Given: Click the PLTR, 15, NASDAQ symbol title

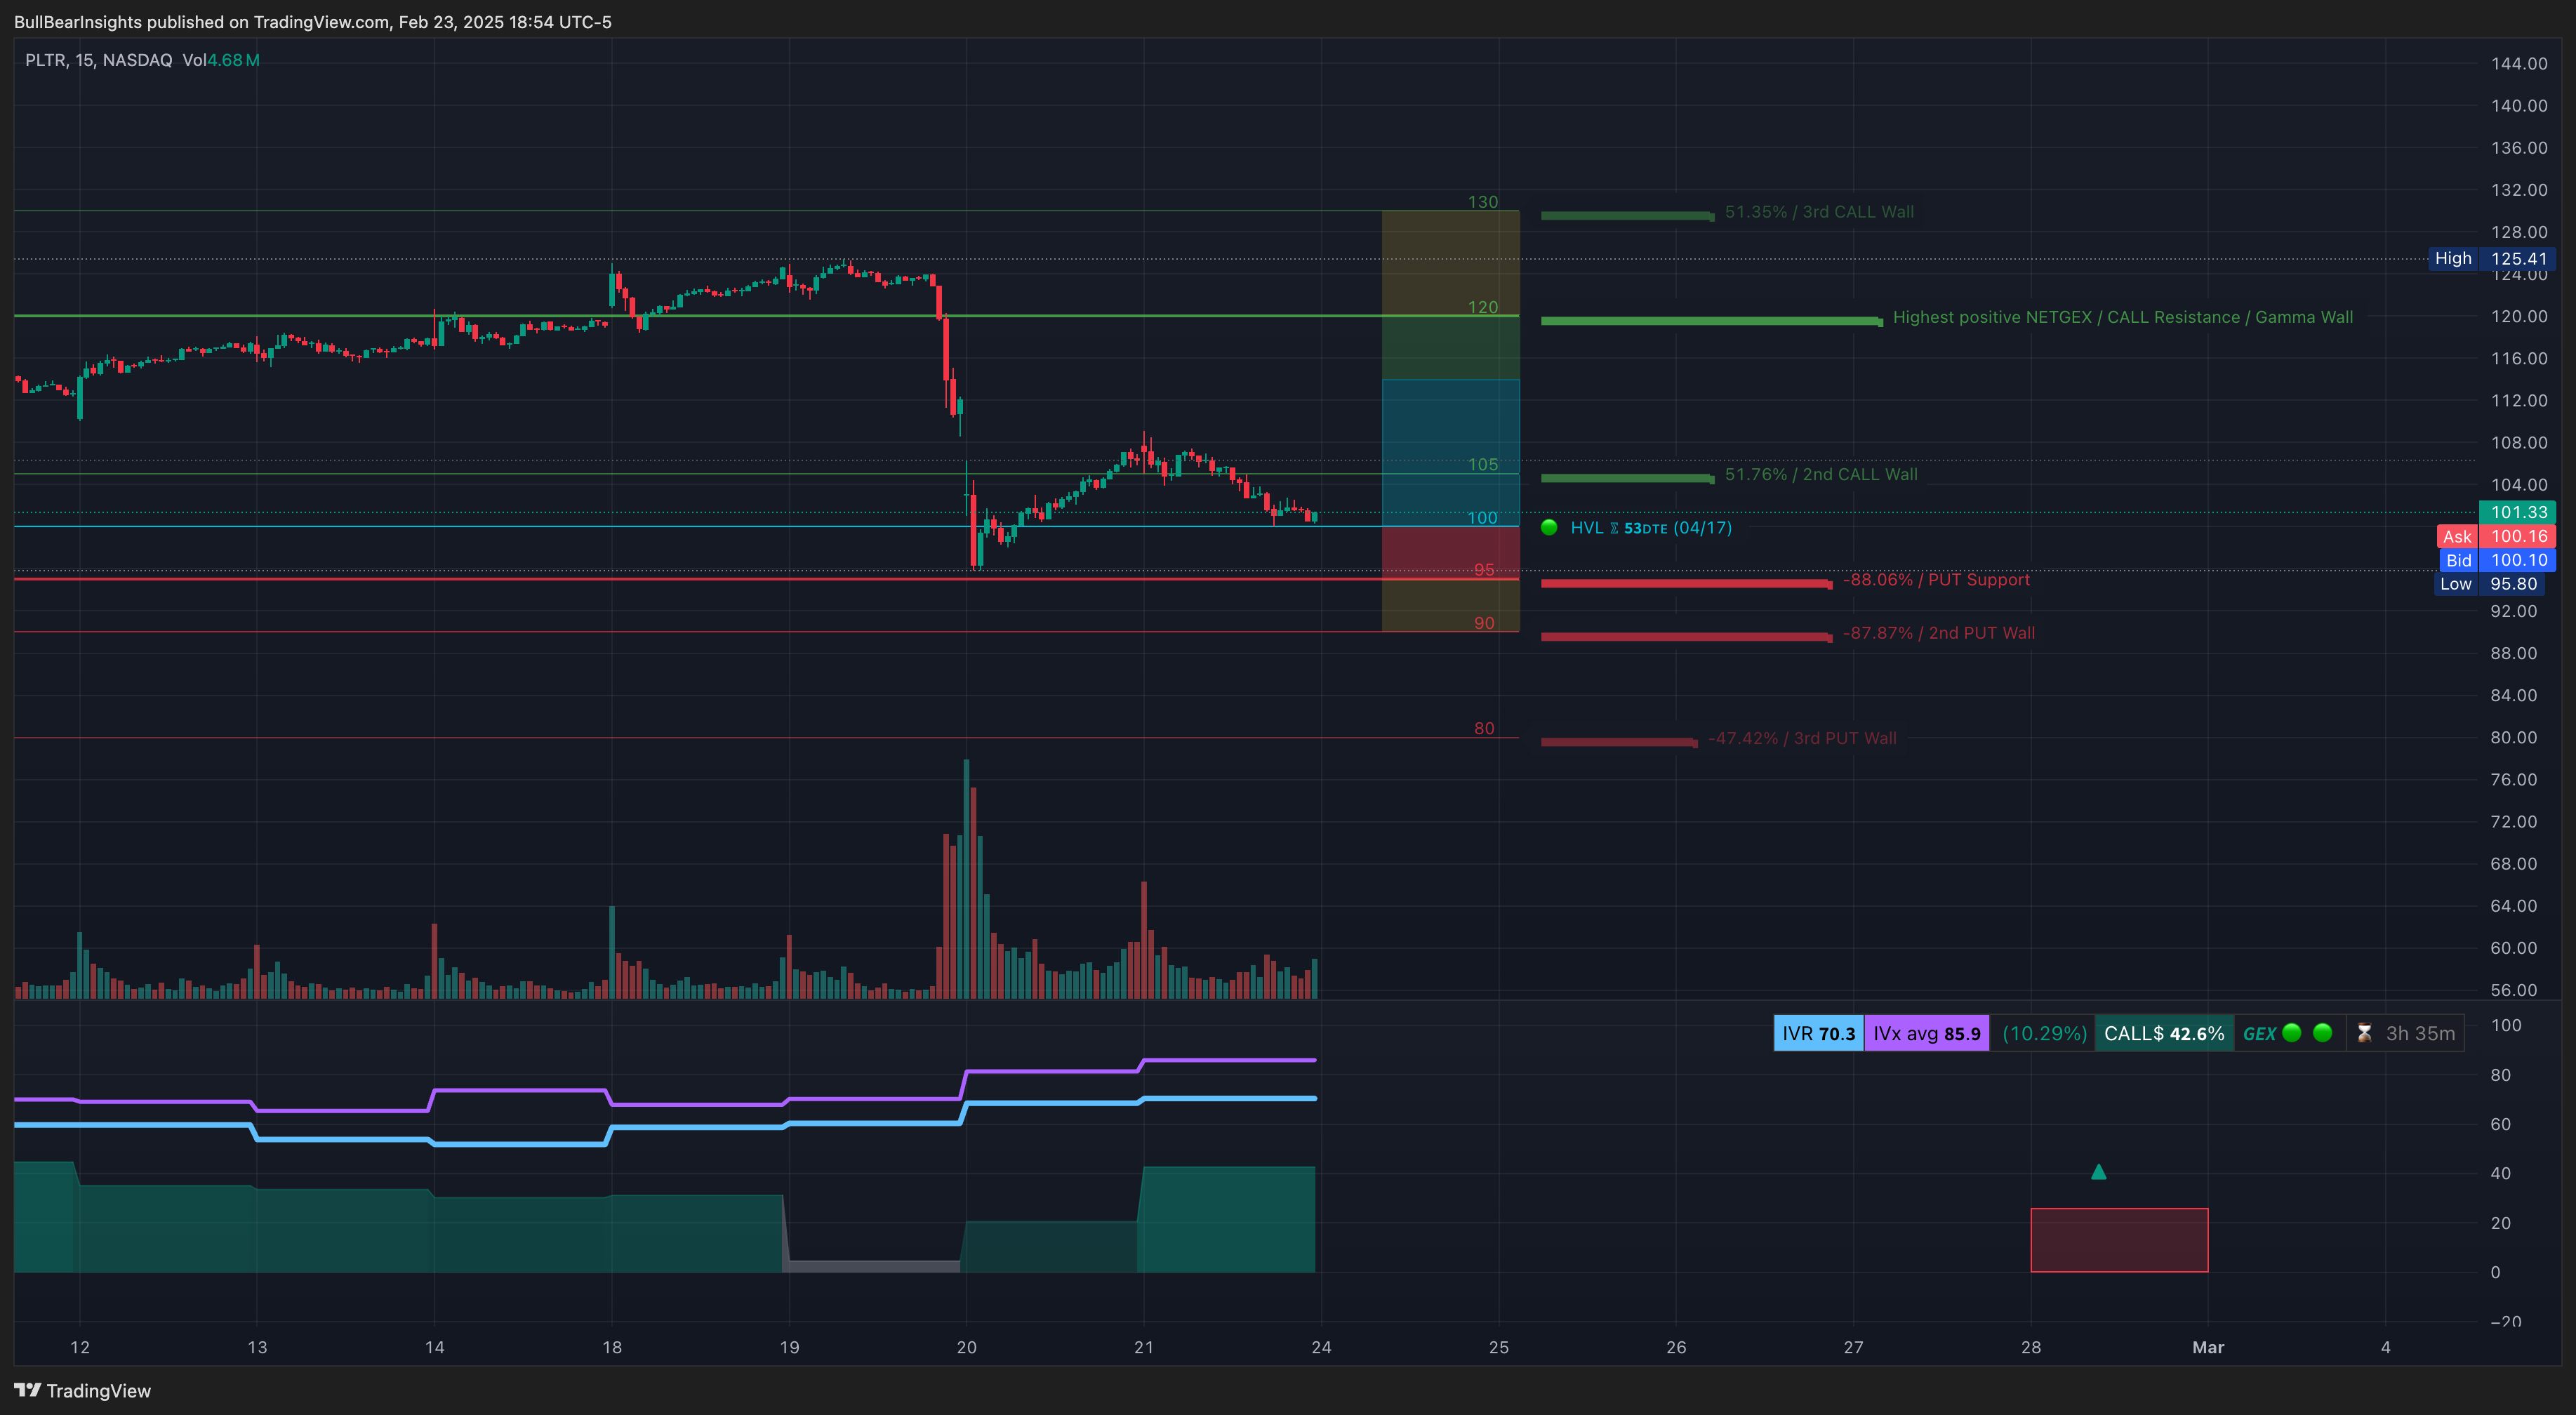Looking at the screenshot, I should click(x=98, y=60).
